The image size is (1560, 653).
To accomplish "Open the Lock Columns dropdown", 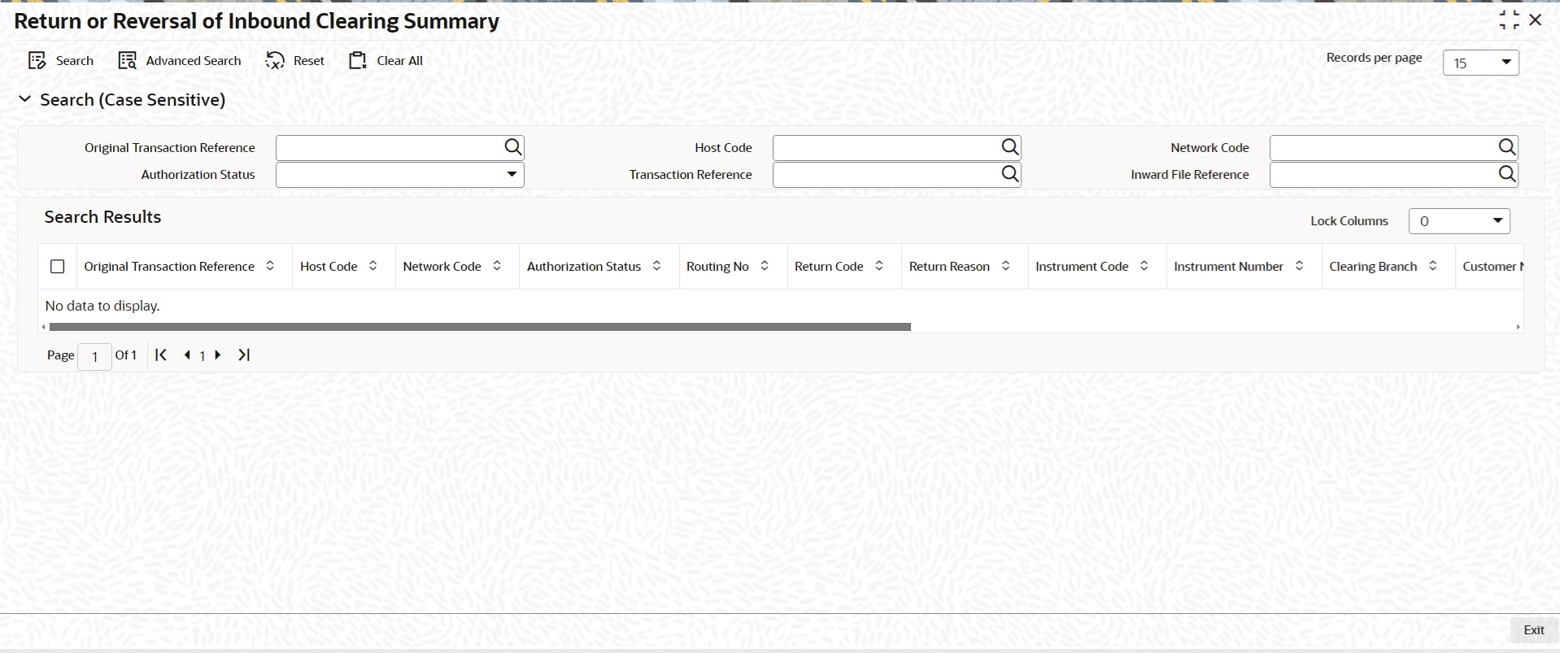I will pos(1459,221).
